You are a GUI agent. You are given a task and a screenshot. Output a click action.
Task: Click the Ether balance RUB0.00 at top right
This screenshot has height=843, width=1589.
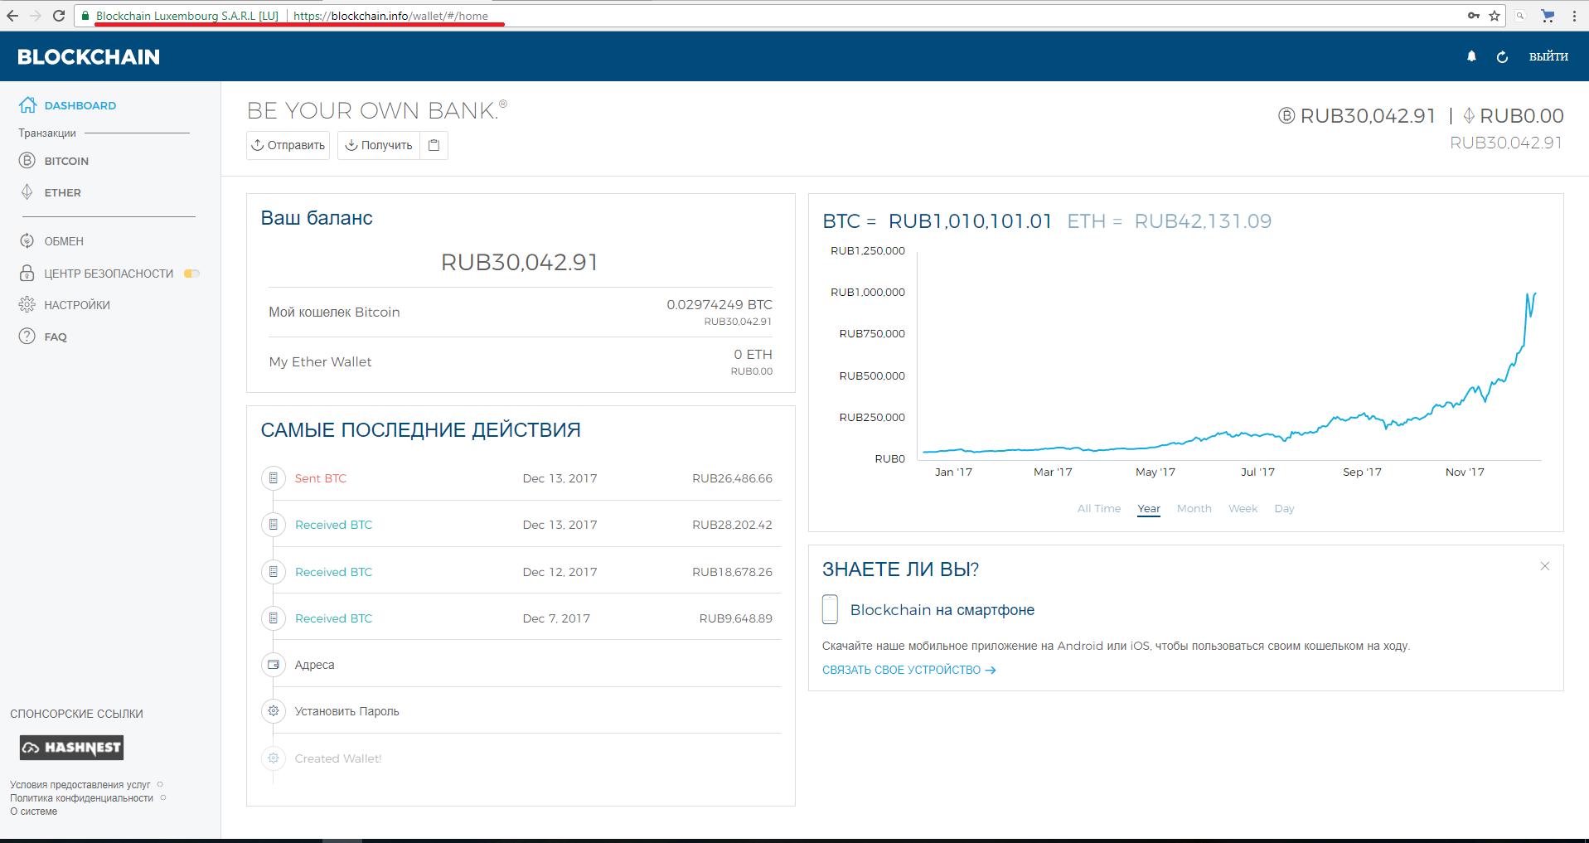tap(1514, 116)
